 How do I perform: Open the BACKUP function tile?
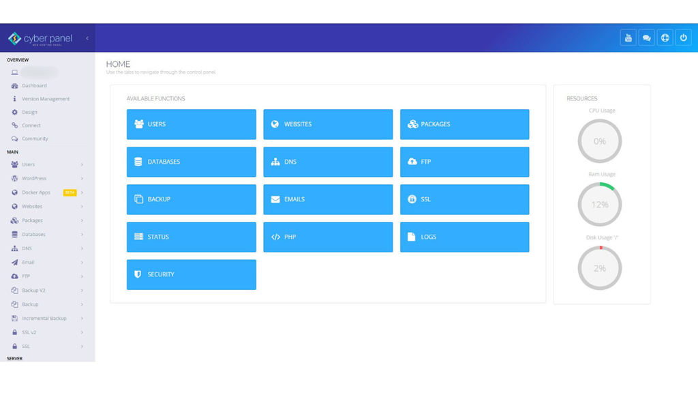192,200
